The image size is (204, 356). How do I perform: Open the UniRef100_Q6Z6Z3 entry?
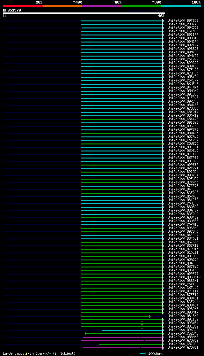(x=183, y=242)
